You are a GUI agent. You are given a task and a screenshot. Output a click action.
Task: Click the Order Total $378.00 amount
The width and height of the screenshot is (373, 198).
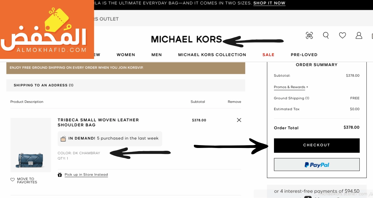pos(351,127)
